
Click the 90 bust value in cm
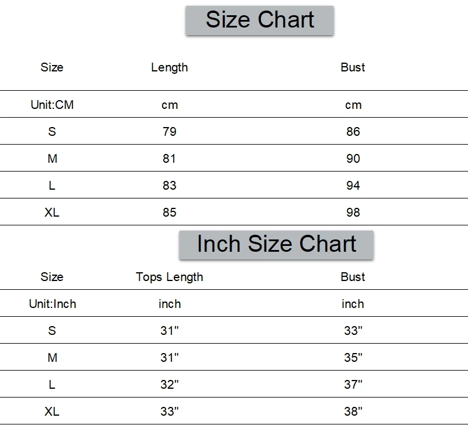353,159
